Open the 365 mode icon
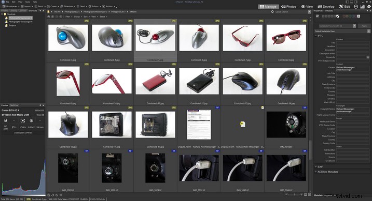The height and width of the screenshot is (201, 372). (x=355, y=7)
